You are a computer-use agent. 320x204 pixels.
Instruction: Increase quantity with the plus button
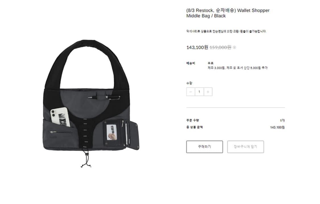(x=208, y=92)
